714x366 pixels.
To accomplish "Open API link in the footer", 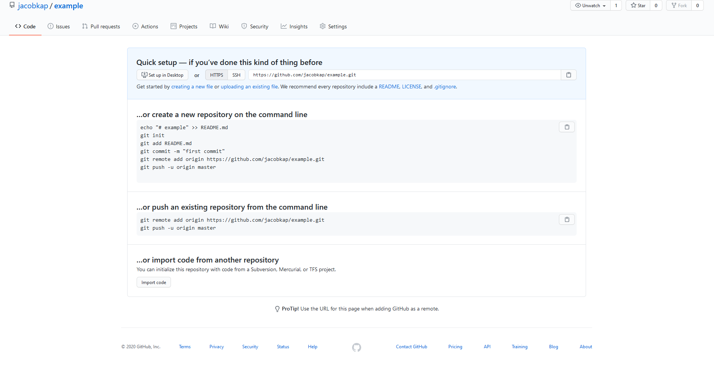I will point(487,347).
